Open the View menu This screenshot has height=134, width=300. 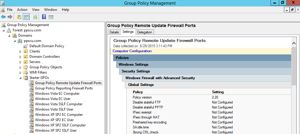pyautogui.click(x=36, y=10)
